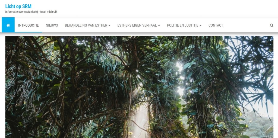Select the Politie en justitie label
Image resolution: width=278 pixels, height=138 pixels.
pos(183,25)
